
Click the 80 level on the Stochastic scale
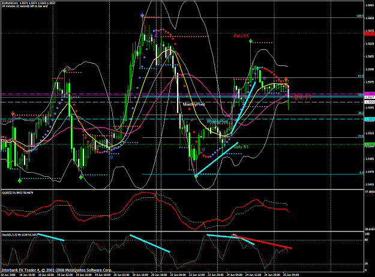[366, 240]
